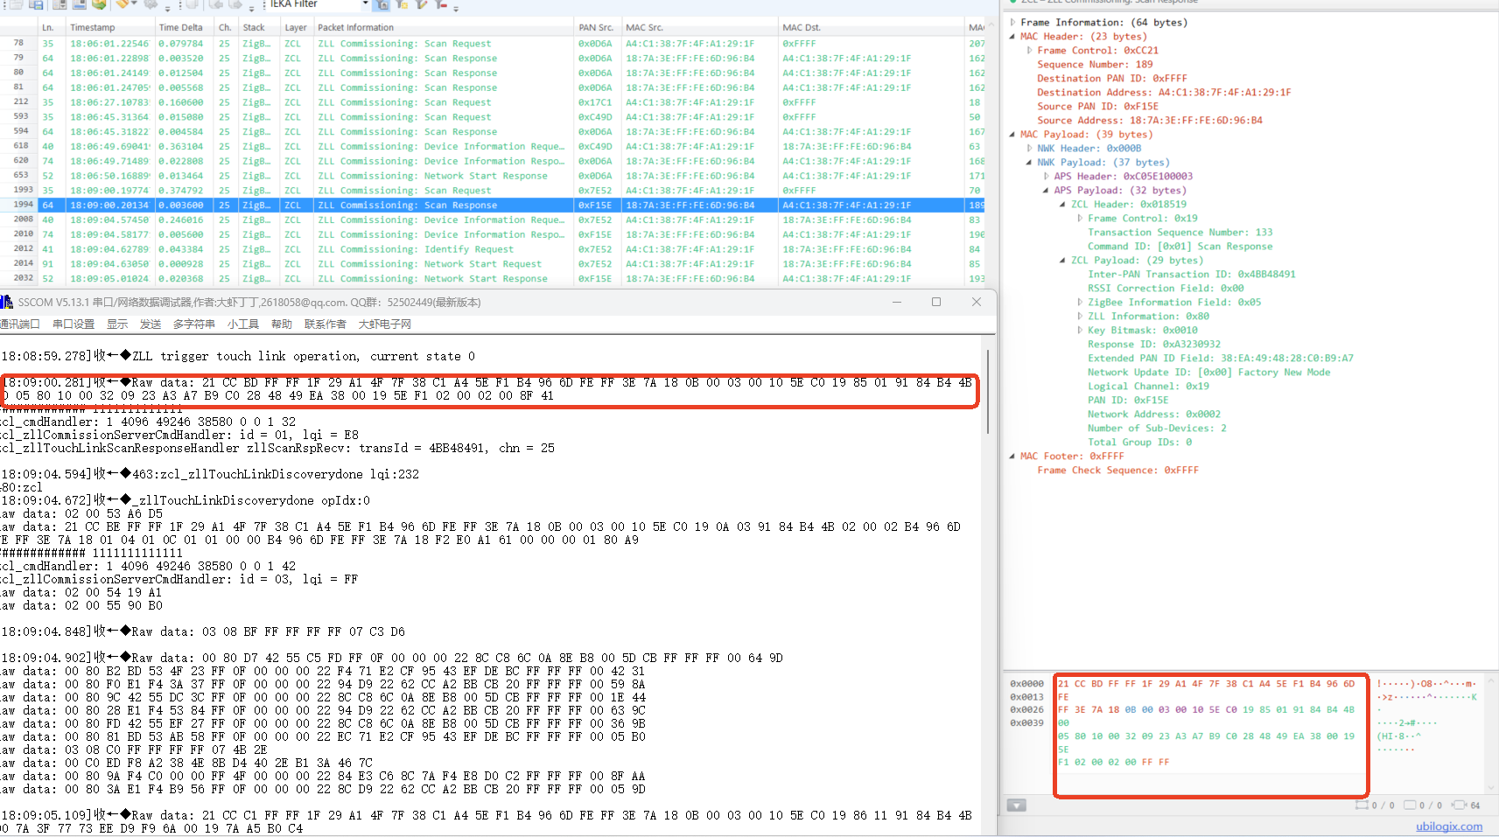Image resolution: width=1499 pixels, height=837 pixels.
Task: Click the Layer column header
Action: pyautogui.click(x=297, y=28)
